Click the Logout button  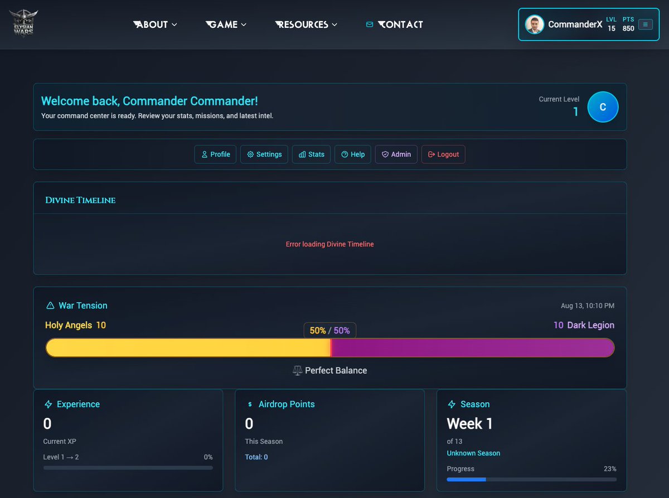point(443,154)
